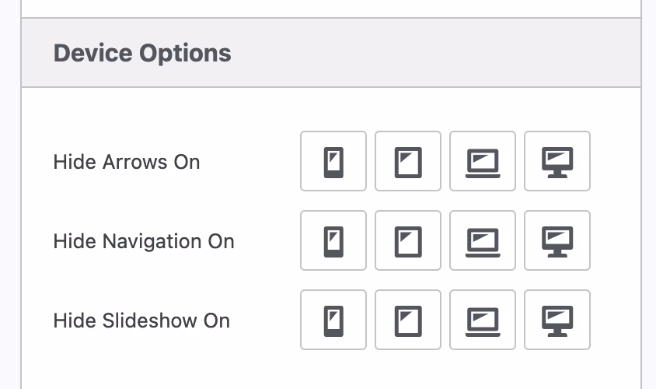This screenshot has height=389, width=656.
Task: Hide navigation on tablet devices
Action: point(408,240)
